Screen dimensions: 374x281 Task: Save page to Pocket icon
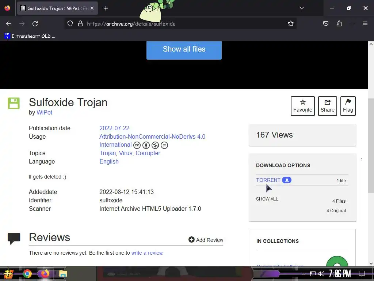pos(325,24)
